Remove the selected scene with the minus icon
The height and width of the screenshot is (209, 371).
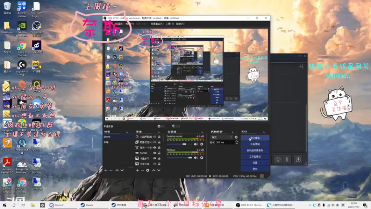point(111,170)
